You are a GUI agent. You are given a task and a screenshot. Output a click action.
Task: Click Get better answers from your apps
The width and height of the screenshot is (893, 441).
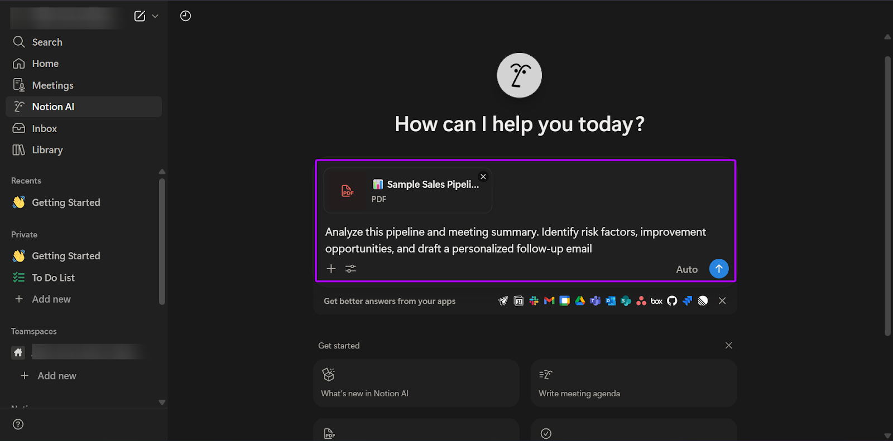(x=390, y=301)
